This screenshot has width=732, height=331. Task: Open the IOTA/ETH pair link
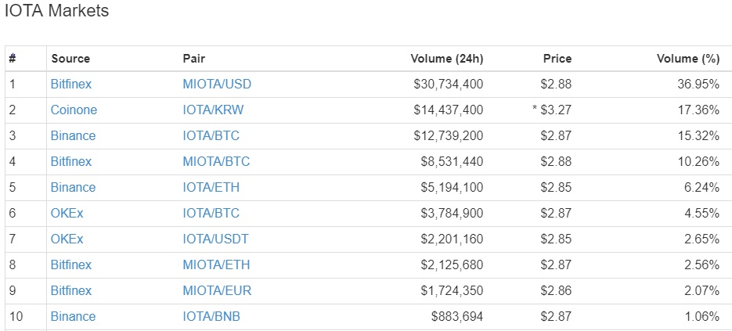click(211, 188)
